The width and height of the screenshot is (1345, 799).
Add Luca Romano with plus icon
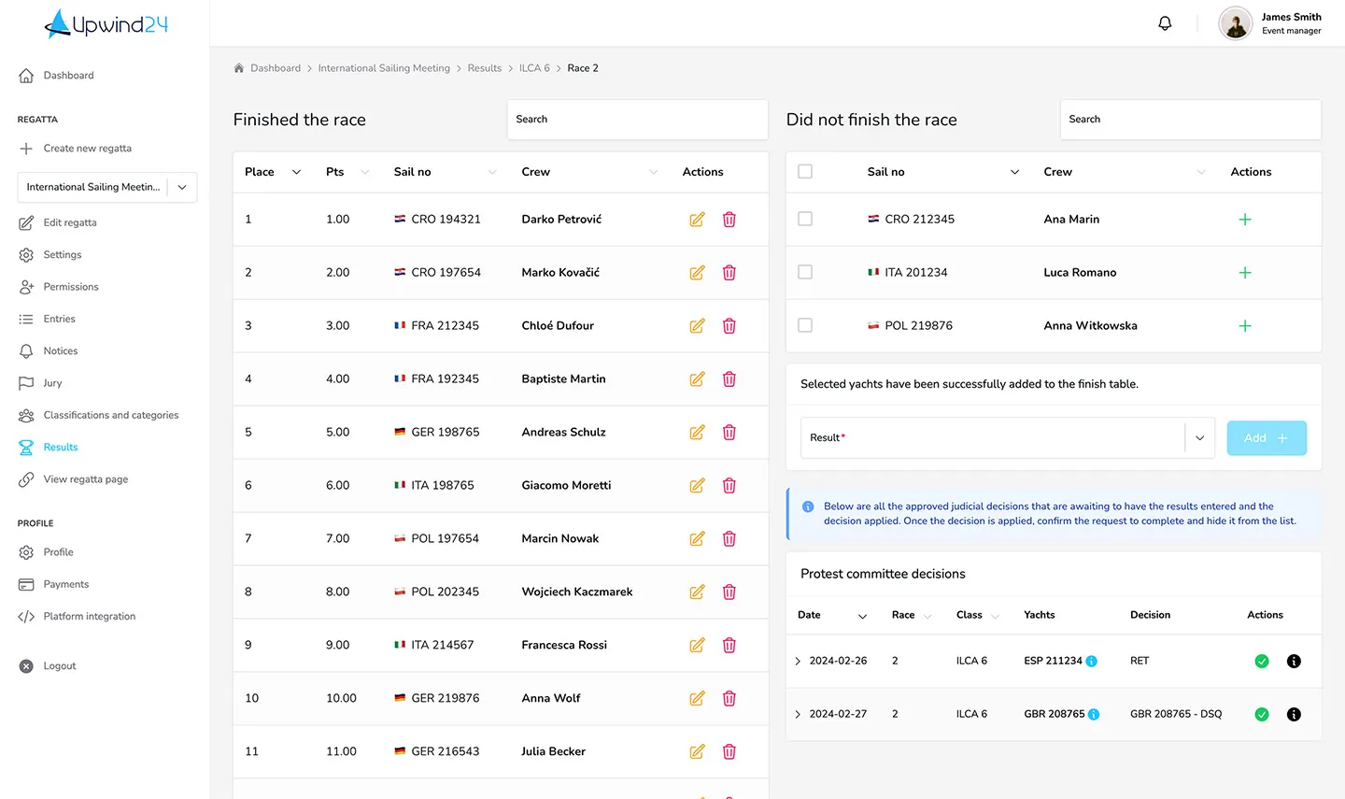coord(1244,273)
